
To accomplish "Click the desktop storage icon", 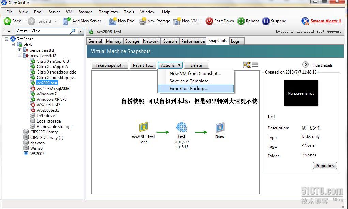I will click(26, 143).
